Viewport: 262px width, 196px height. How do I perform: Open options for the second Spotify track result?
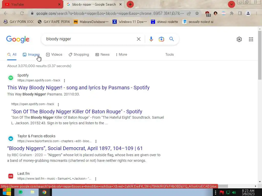click(x=58, y=104)
